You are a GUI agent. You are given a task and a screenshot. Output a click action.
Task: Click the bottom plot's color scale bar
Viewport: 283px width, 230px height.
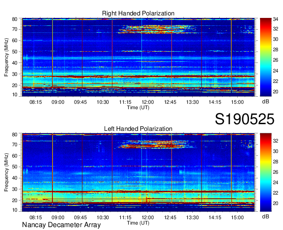tap(266, 172)
